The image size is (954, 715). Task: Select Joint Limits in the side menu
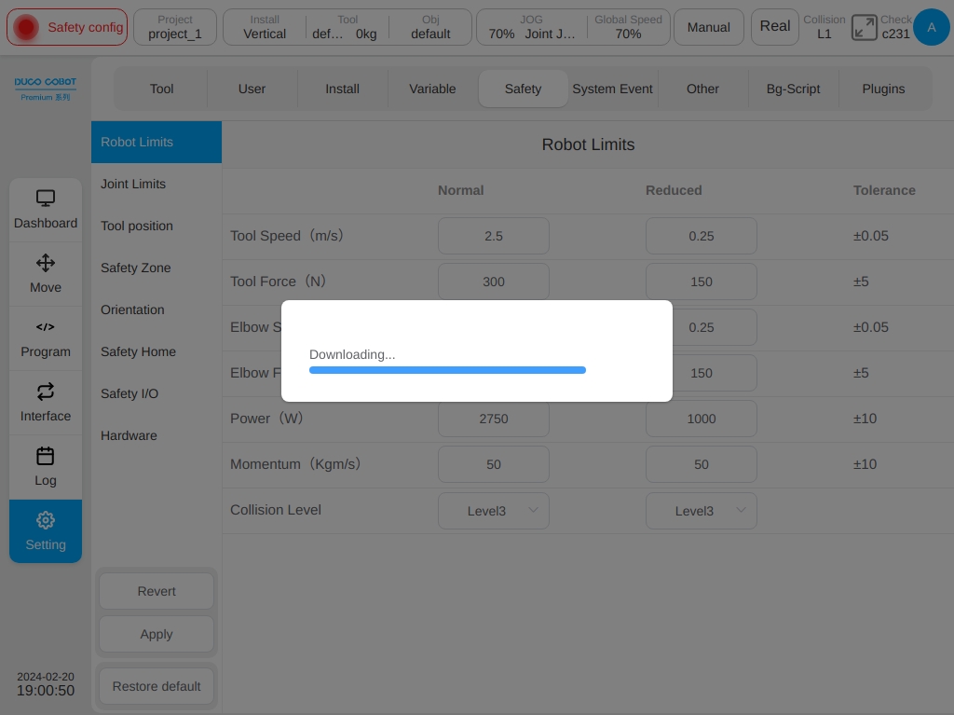157,184
